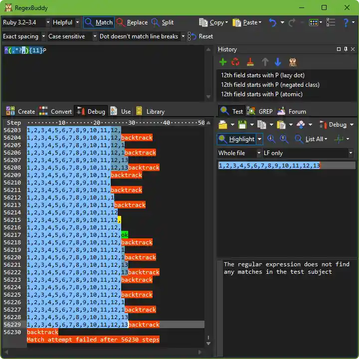
Task: Close the History panel
Action: [353, 49]
